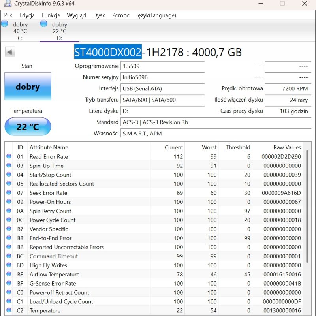Click the 22 °C temperature button
316x316 pixels.
tap(28, 127)
